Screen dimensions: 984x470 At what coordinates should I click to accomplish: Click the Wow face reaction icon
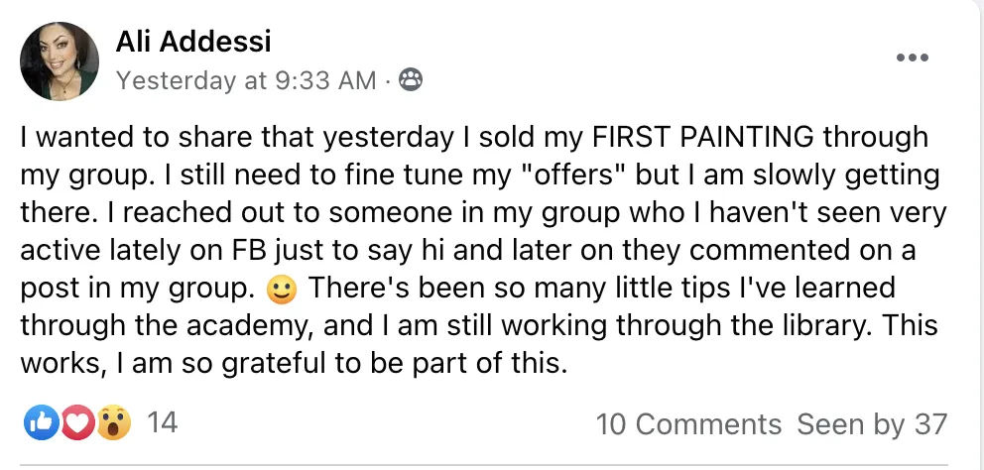pyautogui.click(x=114, y=423)
